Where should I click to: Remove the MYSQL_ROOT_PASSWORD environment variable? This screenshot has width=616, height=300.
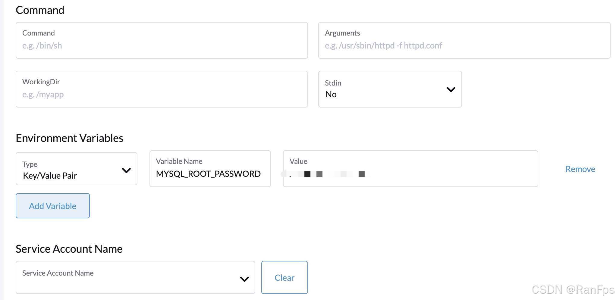(580, 169)
